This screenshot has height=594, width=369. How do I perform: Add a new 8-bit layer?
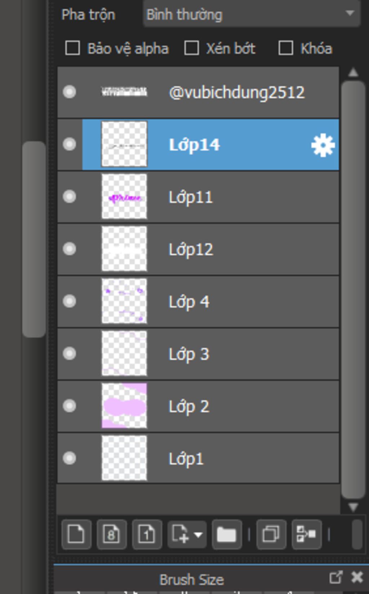(x=112, y=534)
